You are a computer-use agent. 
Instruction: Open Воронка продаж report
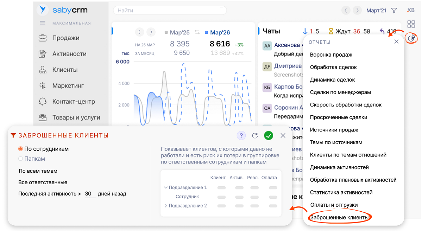pos(331,55)
